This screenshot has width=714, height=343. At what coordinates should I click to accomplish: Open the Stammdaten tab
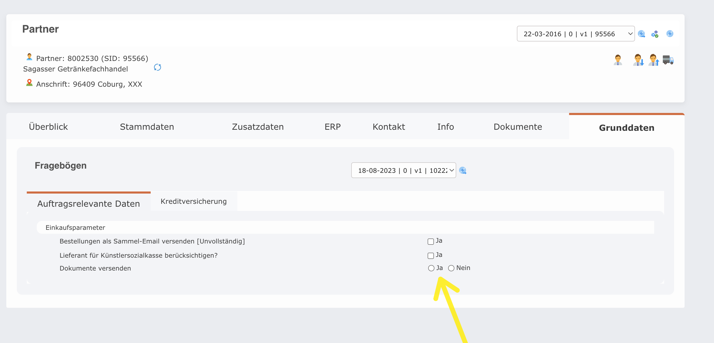click(147, 127)
